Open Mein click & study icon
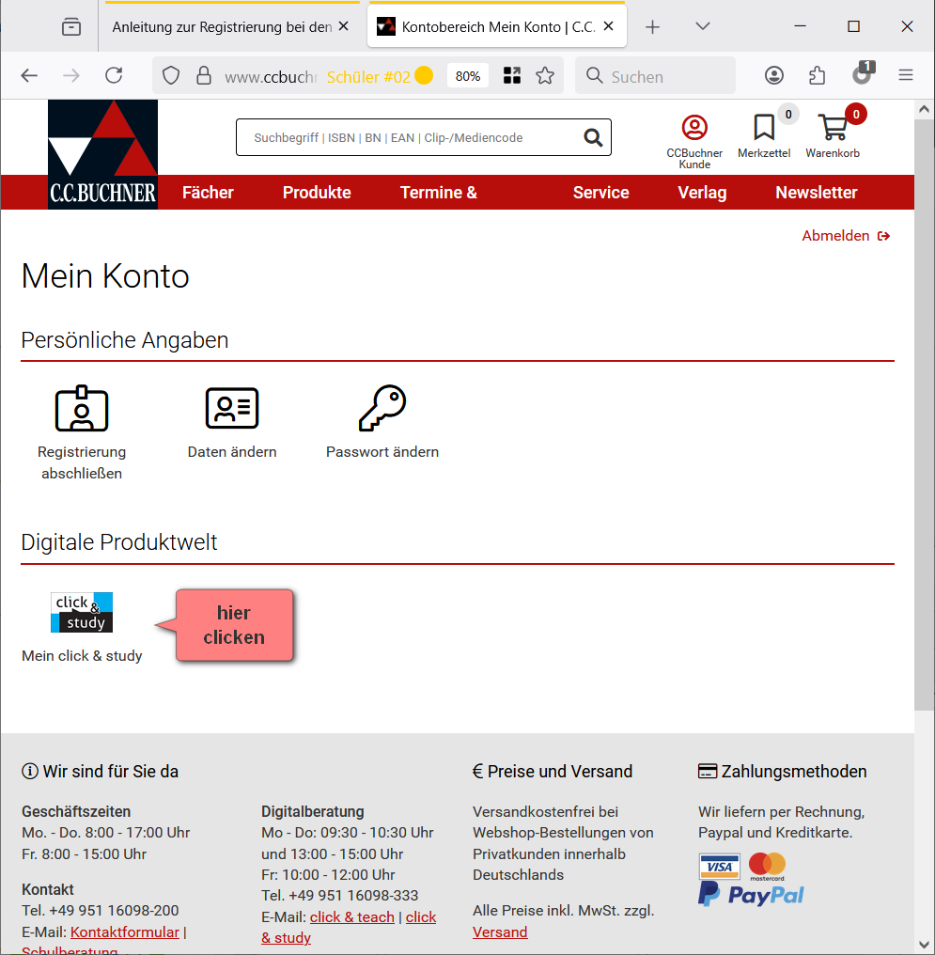This screenshot has width=935, height=955. (x=82, y=612)
